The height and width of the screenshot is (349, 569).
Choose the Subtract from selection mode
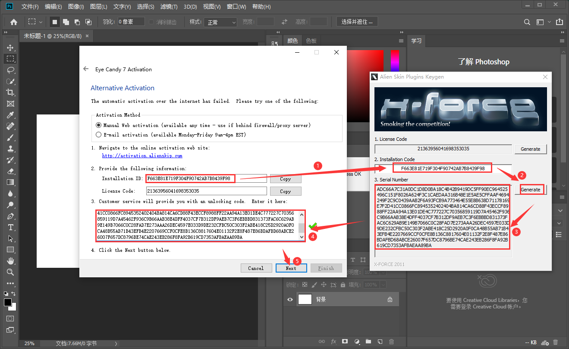[77, 22]
